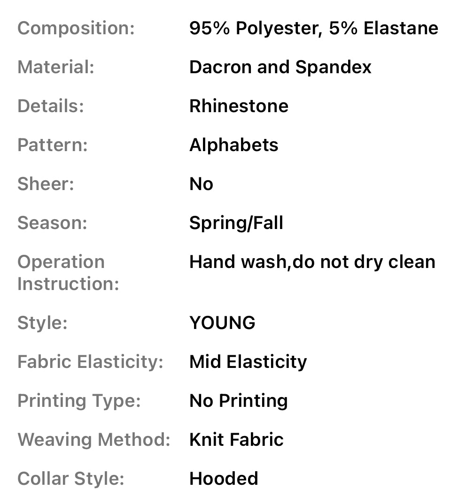Click the "Details:" label

(x=51, y=106)
